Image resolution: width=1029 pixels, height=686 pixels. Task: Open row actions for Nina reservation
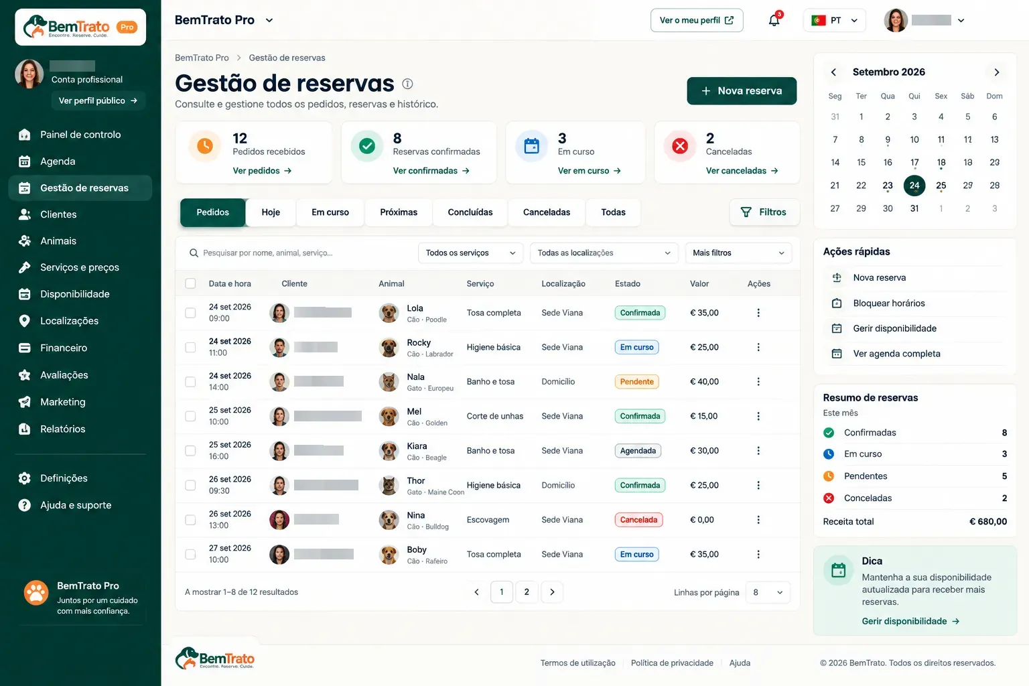tap(758, 520)
